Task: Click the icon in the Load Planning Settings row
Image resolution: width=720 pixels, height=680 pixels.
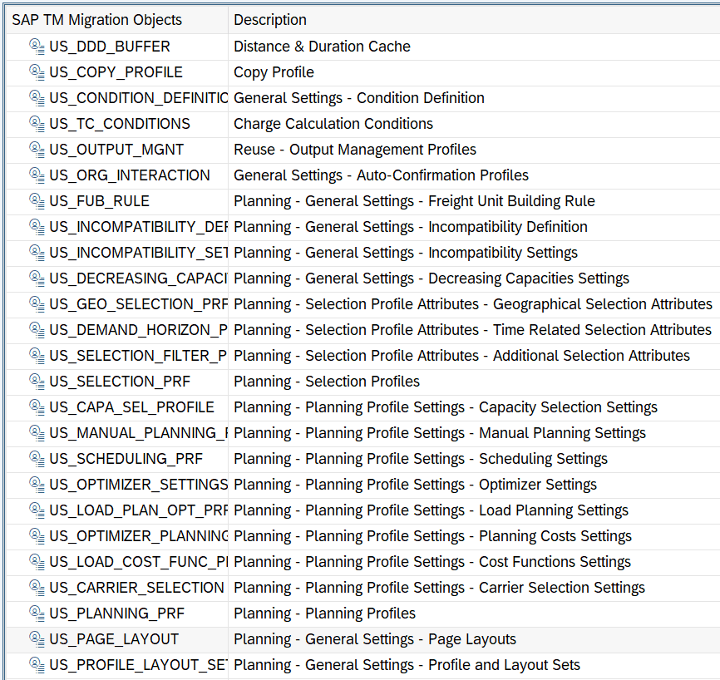Action: click(37, 510)
